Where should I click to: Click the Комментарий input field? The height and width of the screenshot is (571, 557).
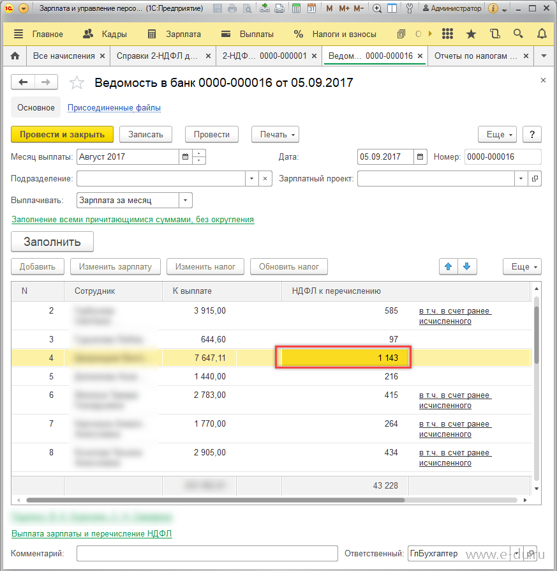207,554
